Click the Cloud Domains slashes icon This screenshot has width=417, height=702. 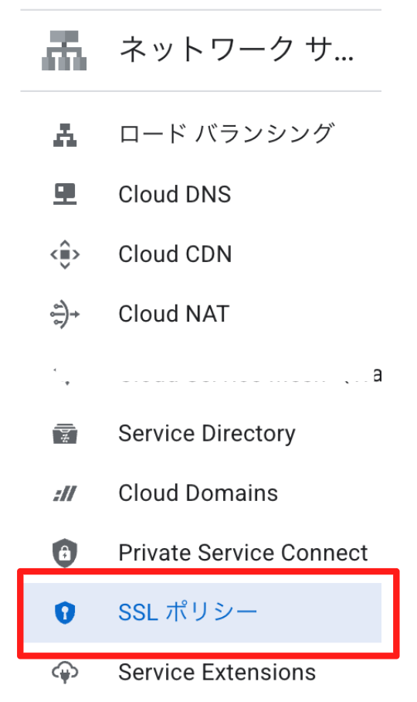[x=65, y=493]
